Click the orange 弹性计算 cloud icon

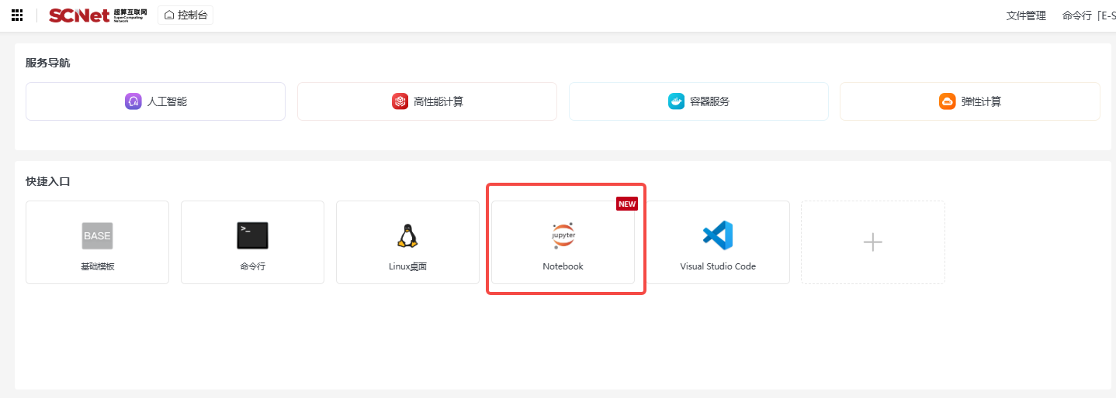(x=947, y=101)
